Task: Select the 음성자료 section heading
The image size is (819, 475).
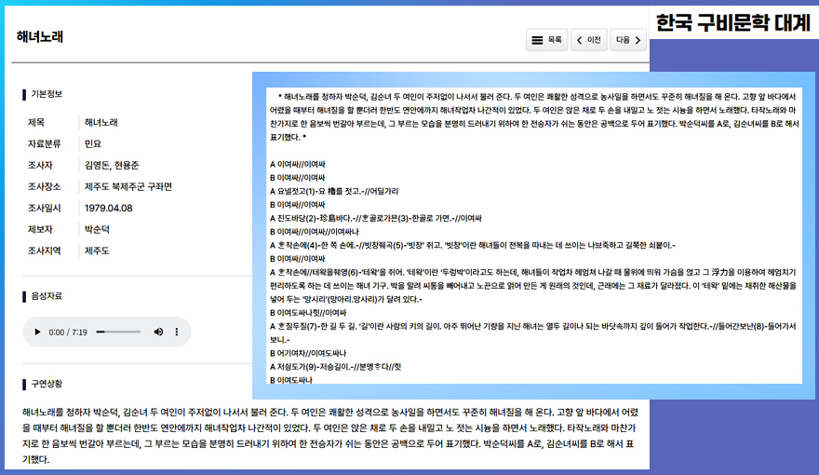Action: (47, 296)
